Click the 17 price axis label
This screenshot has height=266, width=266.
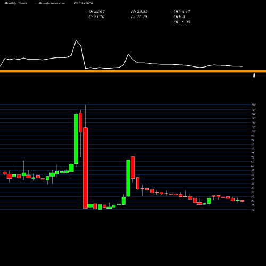253,205
